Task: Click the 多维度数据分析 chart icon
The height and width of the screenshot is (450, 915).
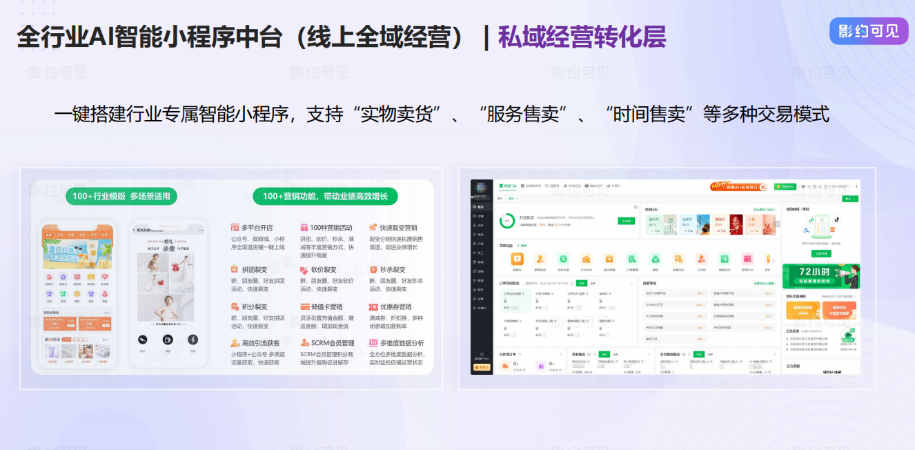Action: pos(373,343)
